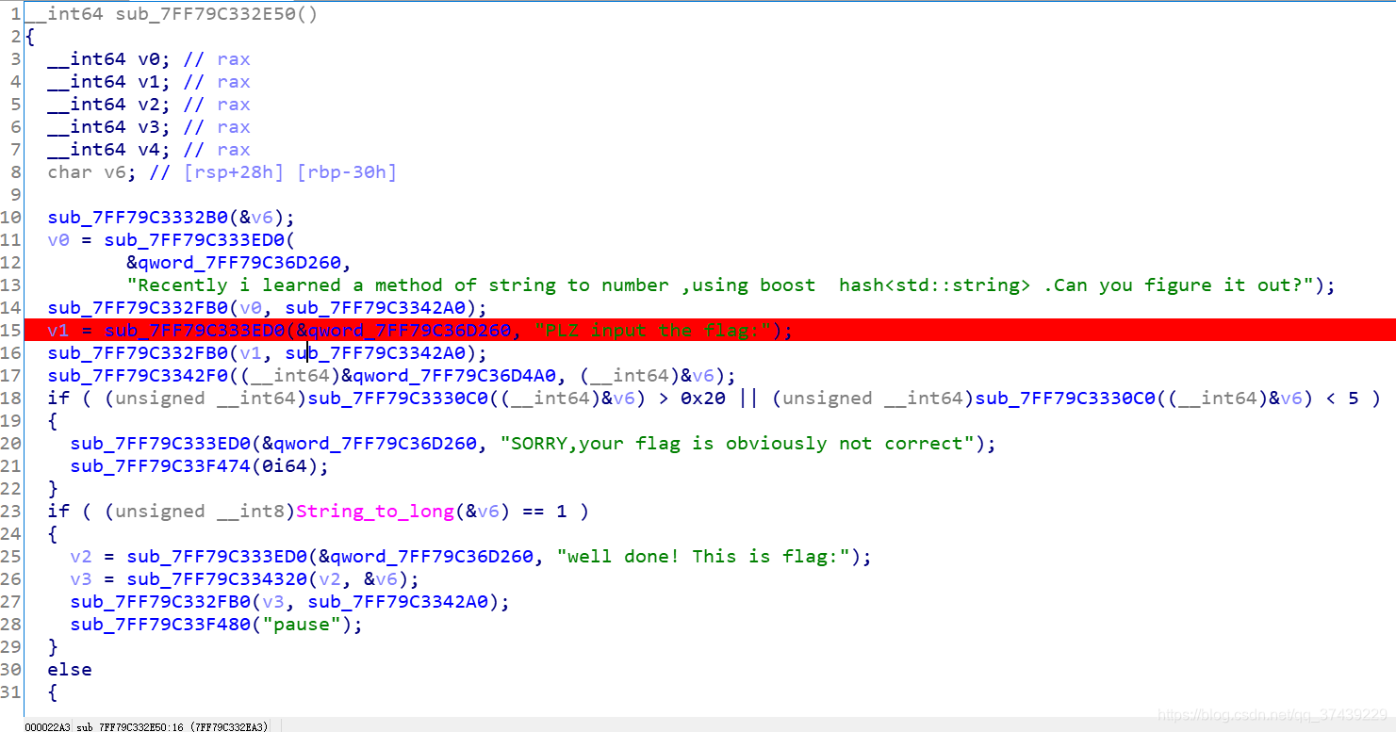Click the call sub_7FF79C33F474(0i64)
Screen dimensions: 1396x732
[x=200, y=465]
